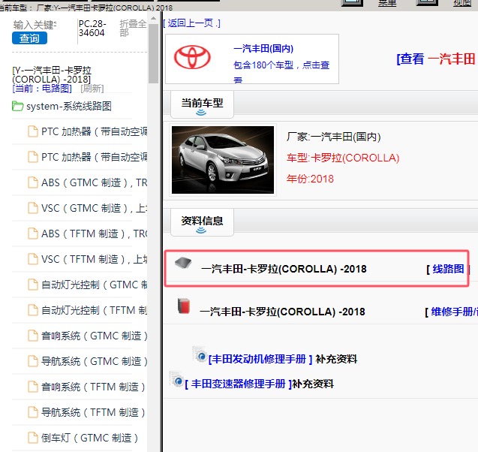Click the red Toyota logo
The image size is (478, 452).
tap(192, 57)
